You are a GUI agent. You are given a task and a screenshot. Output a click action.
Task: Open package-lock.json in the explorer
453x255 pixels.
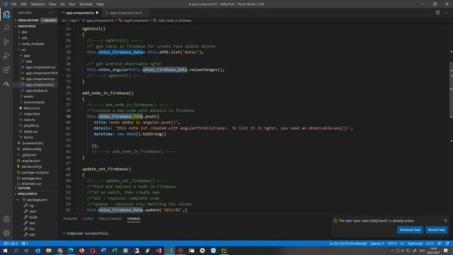[35, 172]
